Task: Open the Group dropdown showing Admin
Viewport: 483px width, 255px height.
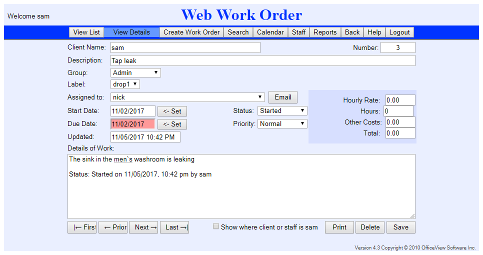Action: pyautogui.click(x=135, y=73)
